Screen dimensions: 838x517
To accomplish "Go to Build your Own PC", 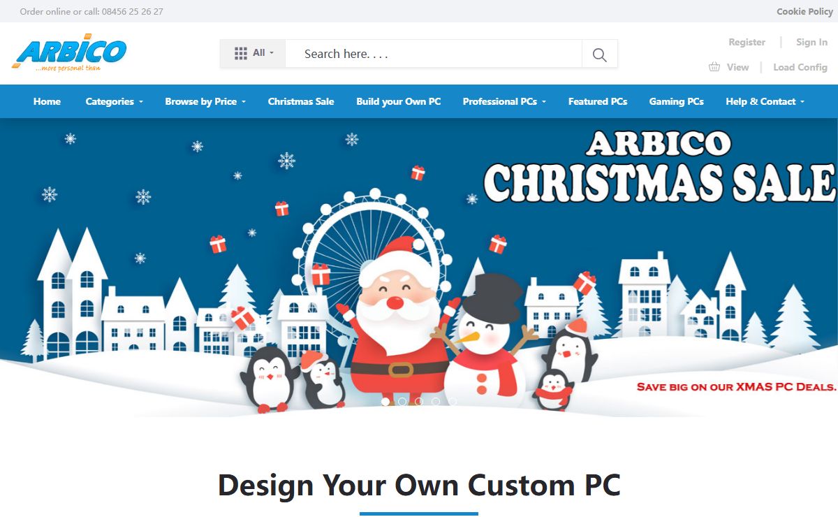I will tap(399, 101).
